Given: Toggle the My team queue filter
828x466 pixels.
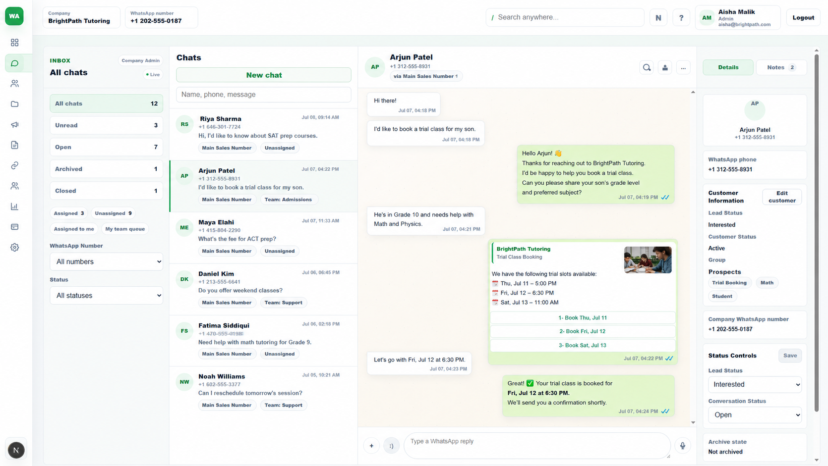Looking at the screenshot, I should pos(125,229).
